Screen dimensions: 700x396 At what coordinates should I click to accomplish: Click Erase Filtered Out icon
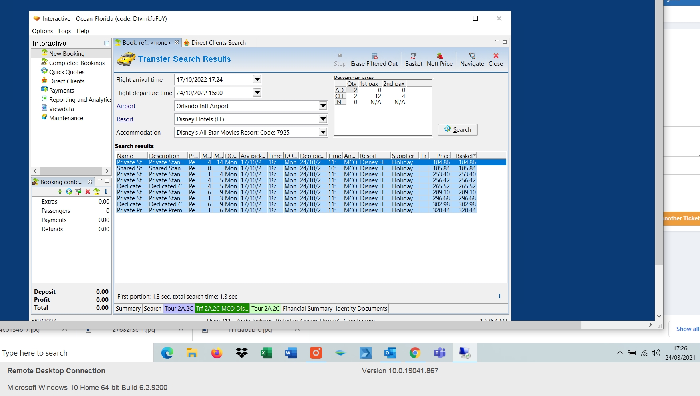374,56
